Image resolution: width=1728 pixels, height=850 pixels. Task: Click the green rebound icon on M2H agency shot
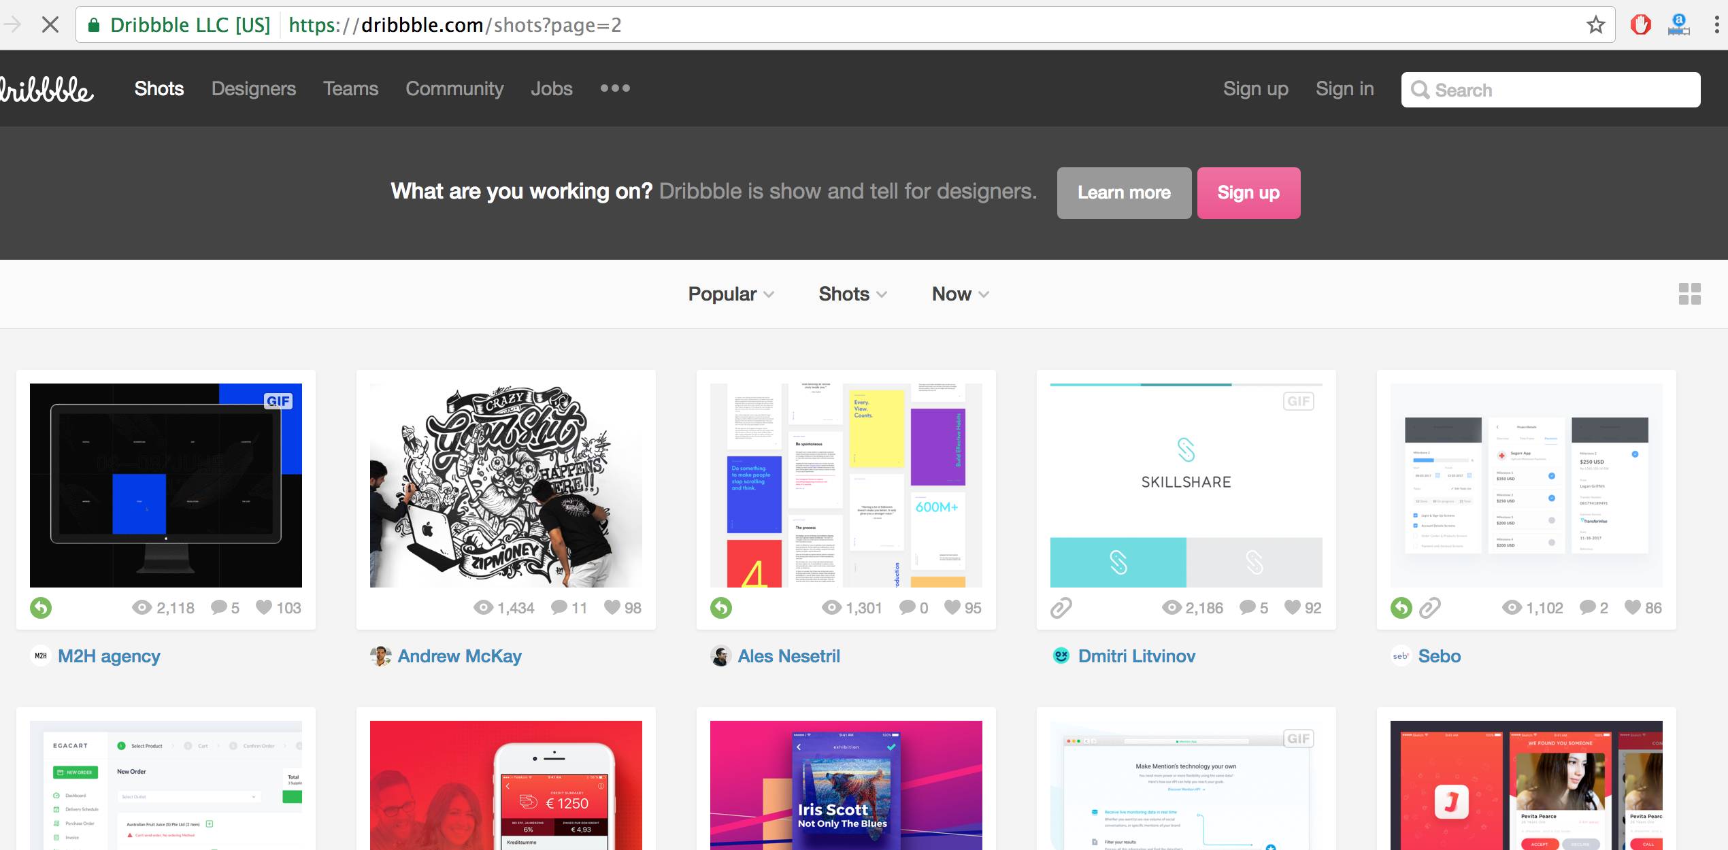(x=41, y=607)
